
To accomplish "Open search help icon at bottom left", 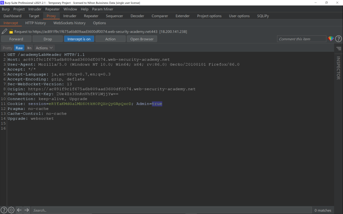I will 4,210.
